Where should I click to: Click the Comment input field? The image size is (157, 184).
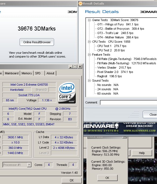tap(129, 102)
